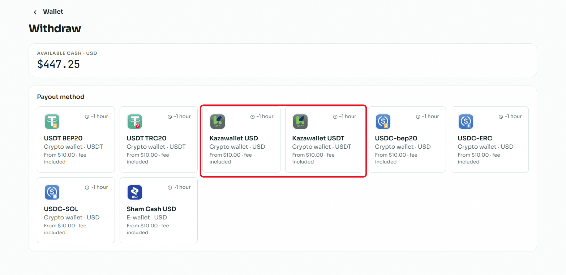Click the USDC-ERC coin logo icon
Screen dimensions: 566x275
[466, 122]
